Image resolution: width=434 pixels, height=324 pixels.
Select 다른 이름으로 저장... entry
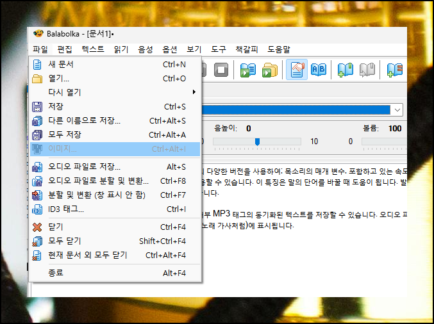tap(115, 121)
